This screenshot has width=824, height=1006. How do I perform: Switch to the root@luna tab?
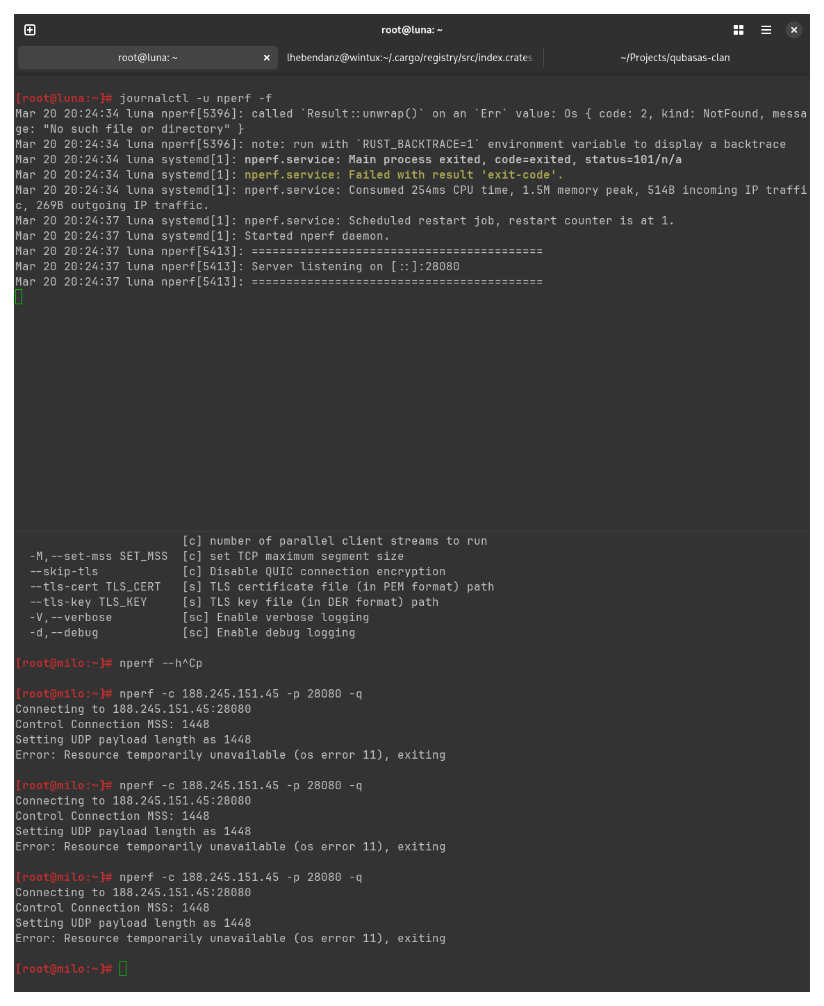point(147,58)
